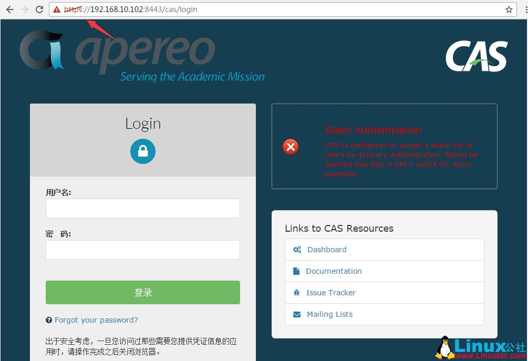Viewport: 528px width, 361px height.
Task: Click inside the 密码 password field
Action: pos(142,250)
